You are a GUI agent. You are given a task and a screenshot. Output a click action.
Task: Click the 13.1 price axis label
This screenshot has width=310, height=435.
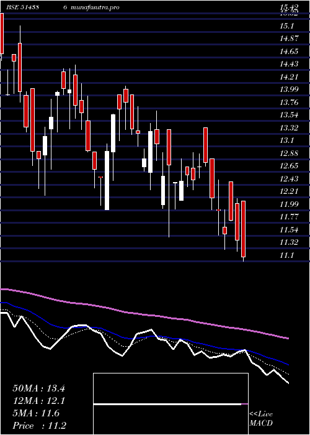tap(286, 140)
